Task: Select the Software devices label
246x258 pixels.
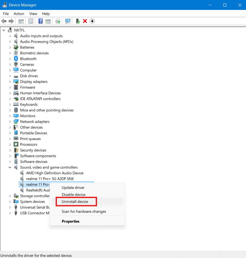Action: [34, 162]
